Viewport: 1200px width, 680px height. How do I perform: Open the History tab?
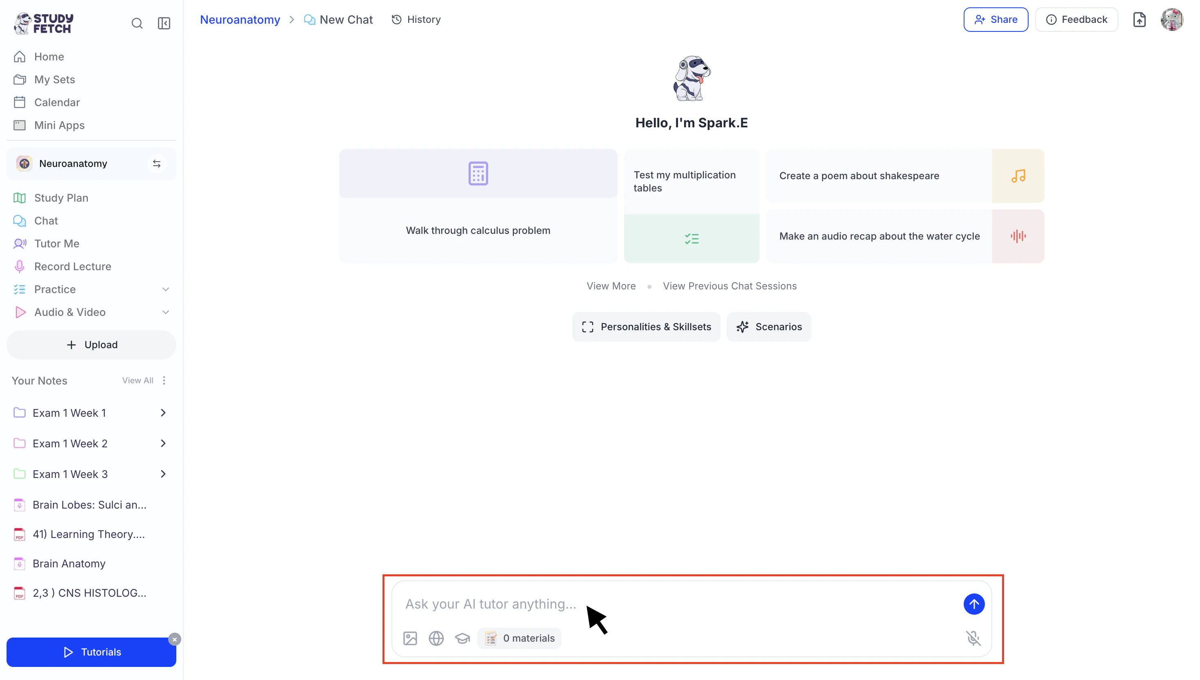point(416,20)
